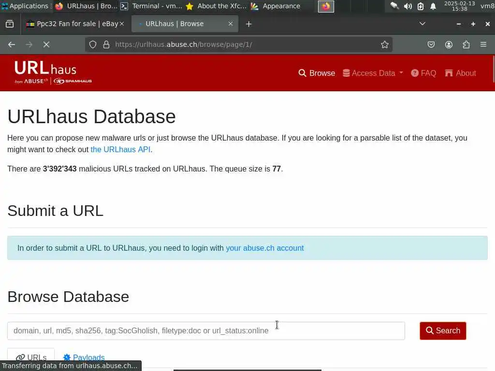Open Save to Pocket icon
This screenshot has height=371, width=495.
tap(431, 44)
